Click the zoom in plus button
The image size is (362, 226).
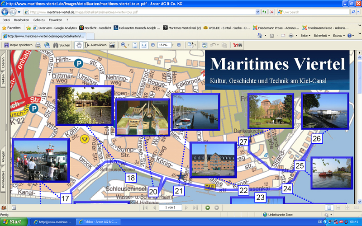[x=179, y=45]
